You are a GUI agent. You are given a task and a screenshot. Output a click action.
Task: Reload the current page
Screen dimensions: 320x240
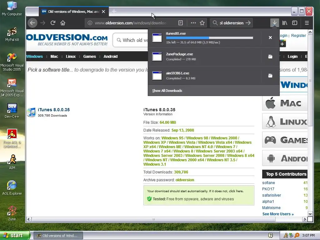[x=53, y=23]
